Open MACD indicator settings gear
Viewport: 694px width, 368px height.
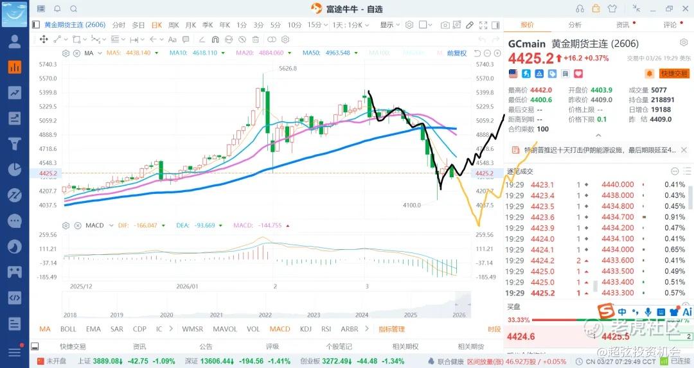(x=66, y=225)
